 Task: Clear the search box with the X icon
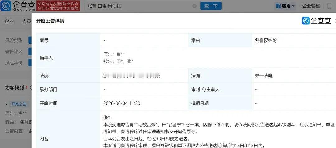point(194,6)
